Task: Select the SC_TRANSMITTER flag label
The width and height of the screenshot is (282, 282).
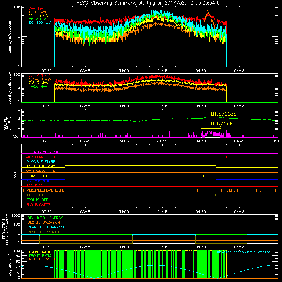Action: click(x=41, y=171)
